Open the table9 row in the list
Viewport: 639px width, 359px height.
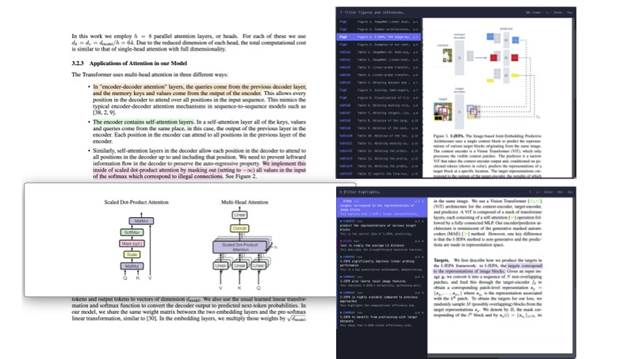coord(379,128)
